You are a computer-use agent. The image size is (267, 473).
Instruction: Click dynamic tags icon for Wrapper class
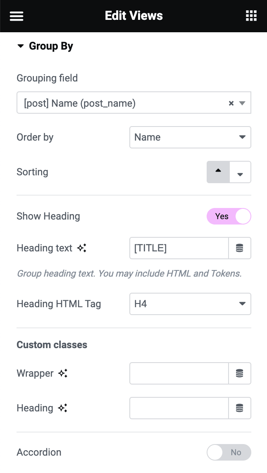pos(240,373)
